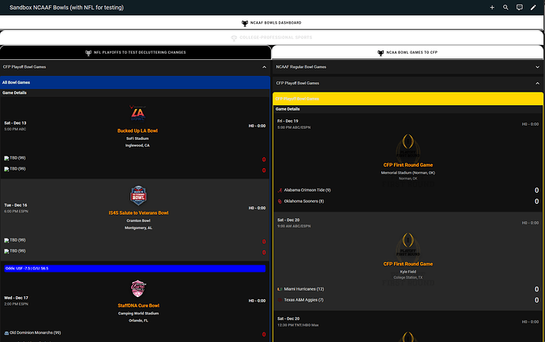Viewport: 545px width, 342px height.
Task: Click Sandbox NCAAF Bowls page title
Action: point(66,7)
